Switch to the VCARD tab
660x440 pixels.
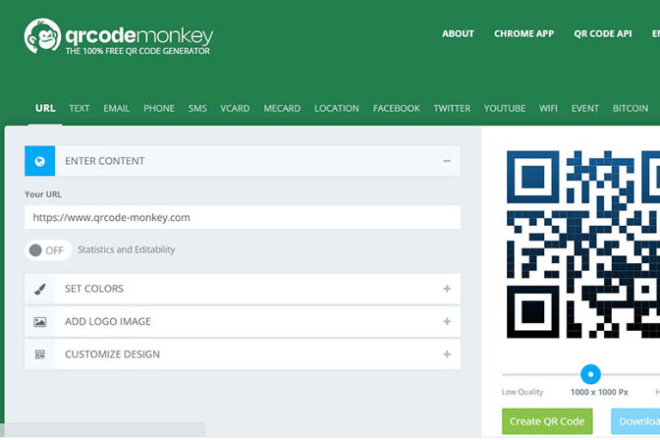pos(235,108)
